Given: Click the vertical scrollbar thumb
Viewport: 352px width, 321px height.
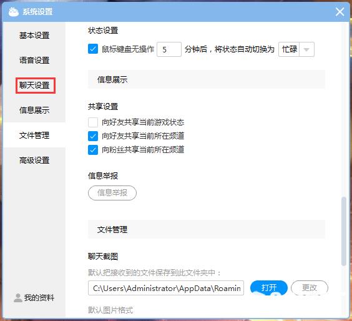Looking at the screenshot, I should (x=343, y=231).
